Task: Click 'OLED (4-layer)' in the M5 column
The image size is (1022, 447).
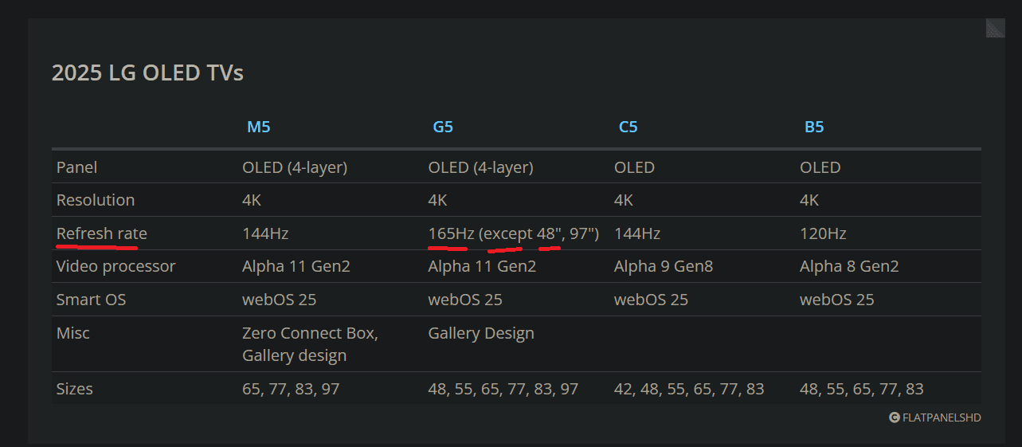Action: 295,167
